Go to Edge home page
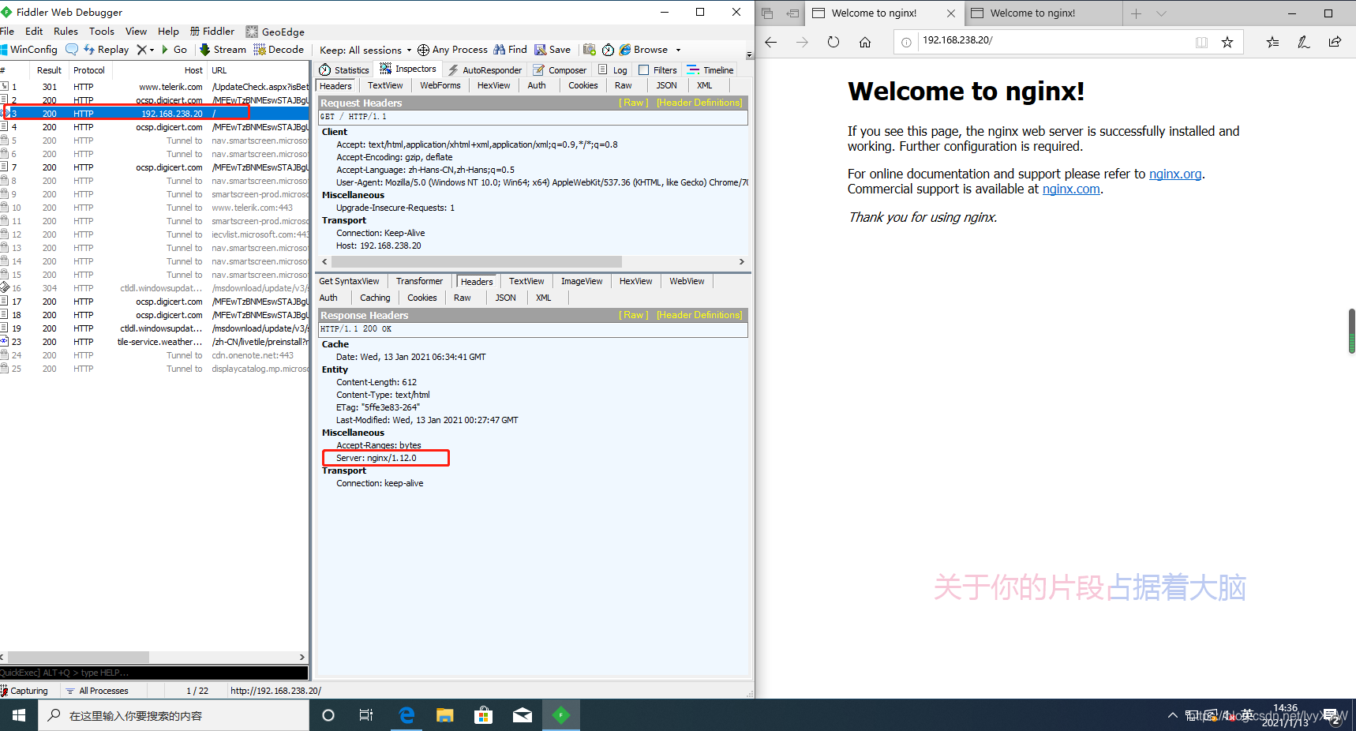 865,42
